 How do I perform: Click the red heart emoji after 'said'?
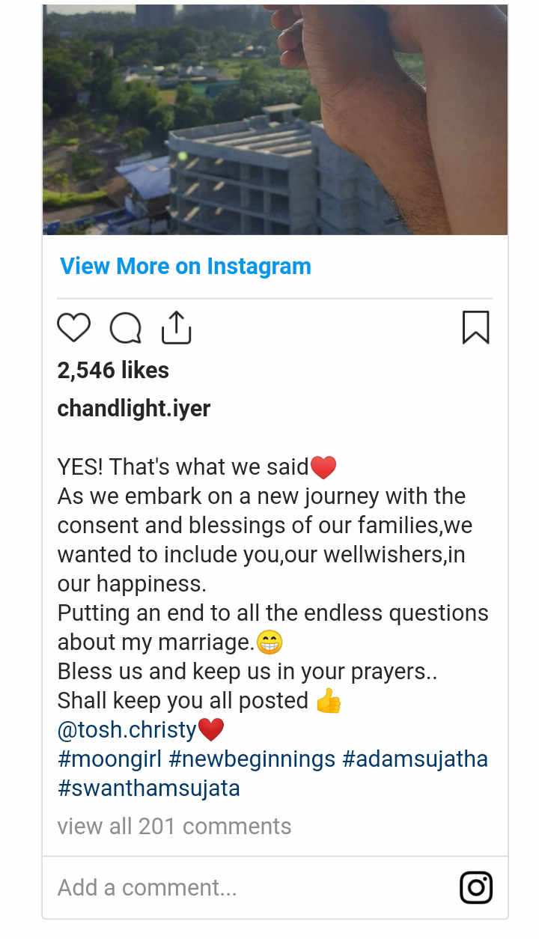pos(323,468)
